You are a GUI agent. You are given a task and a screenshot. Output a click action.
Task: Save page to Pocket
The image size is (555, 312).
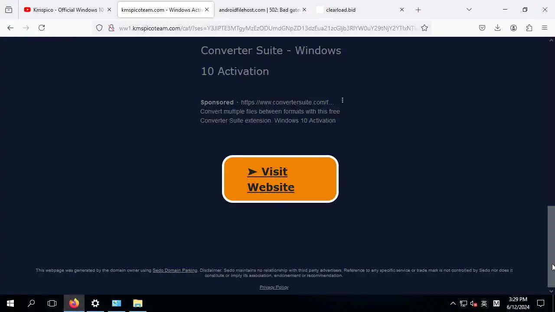coord(482,28)
